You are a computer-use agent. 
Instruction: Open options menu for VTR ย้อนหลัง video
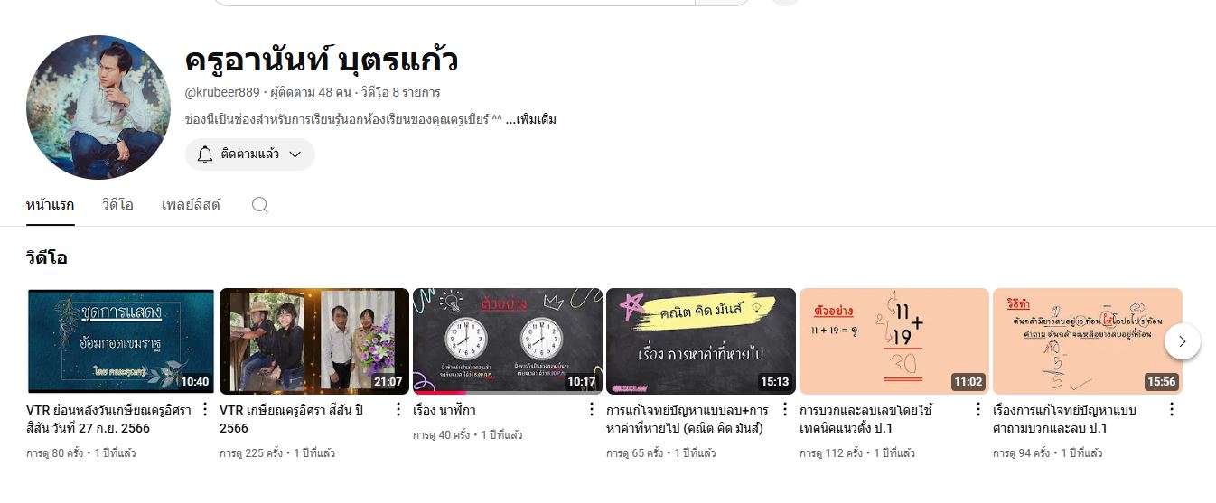(205, 409)
